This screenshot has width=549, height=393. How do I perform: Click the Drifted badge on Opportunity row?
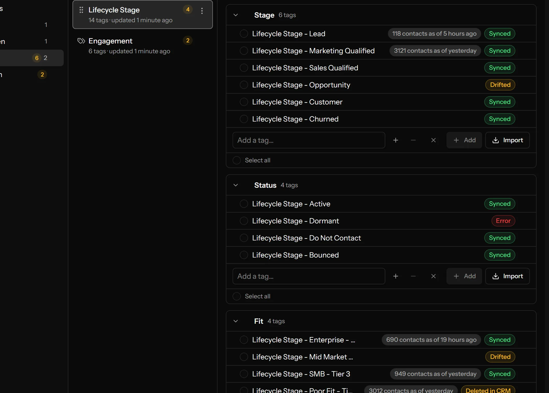click(500, 85)
